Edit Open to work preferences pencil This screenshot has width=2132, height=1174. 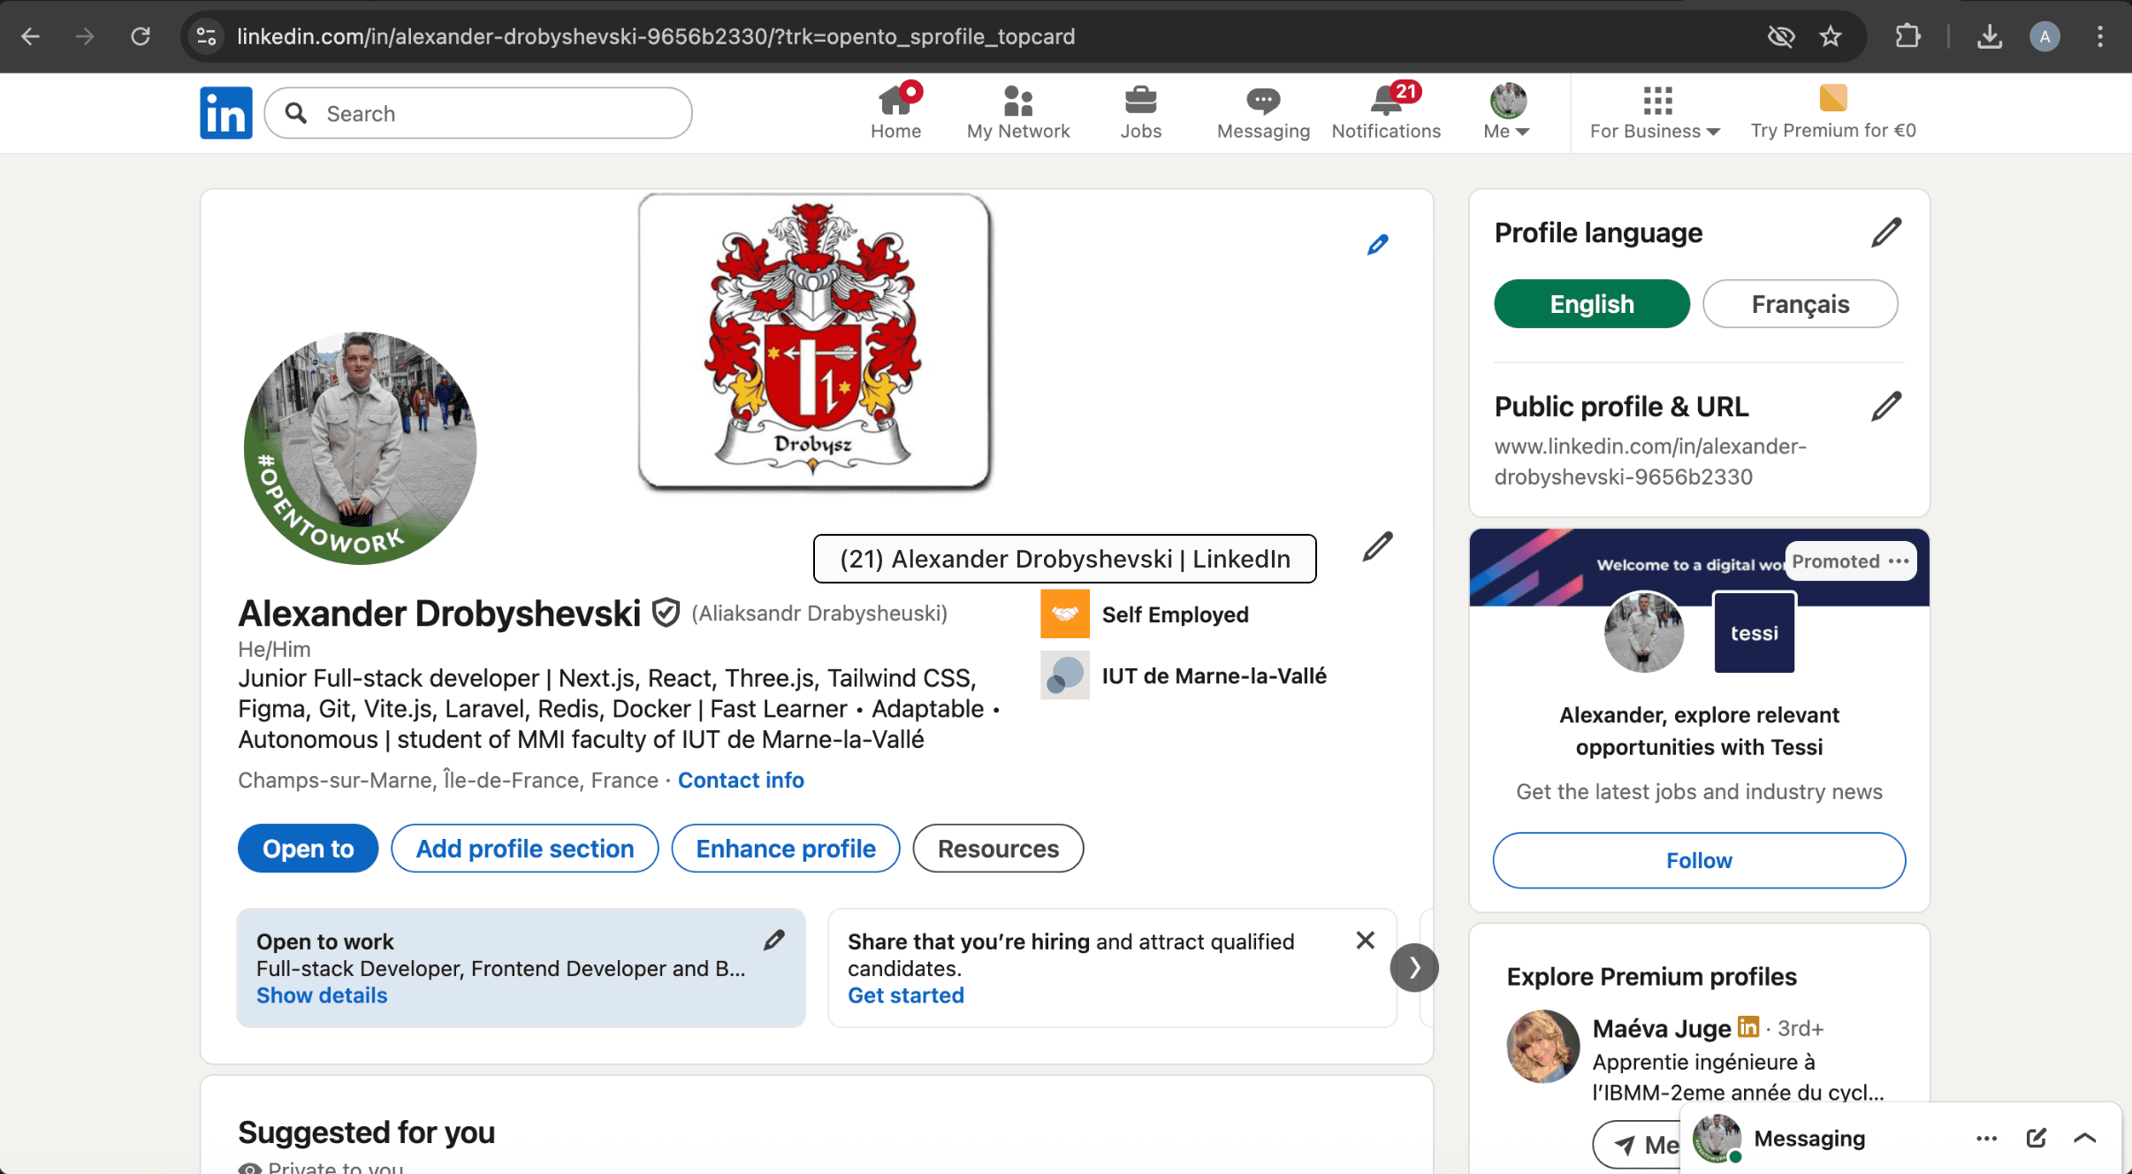coord(774,940)
